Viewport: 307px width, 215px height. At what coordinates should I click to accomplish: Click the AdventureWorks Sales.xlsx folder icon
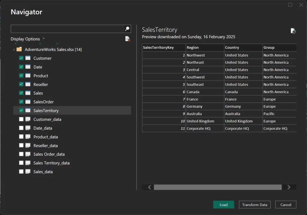pos(19,49)
